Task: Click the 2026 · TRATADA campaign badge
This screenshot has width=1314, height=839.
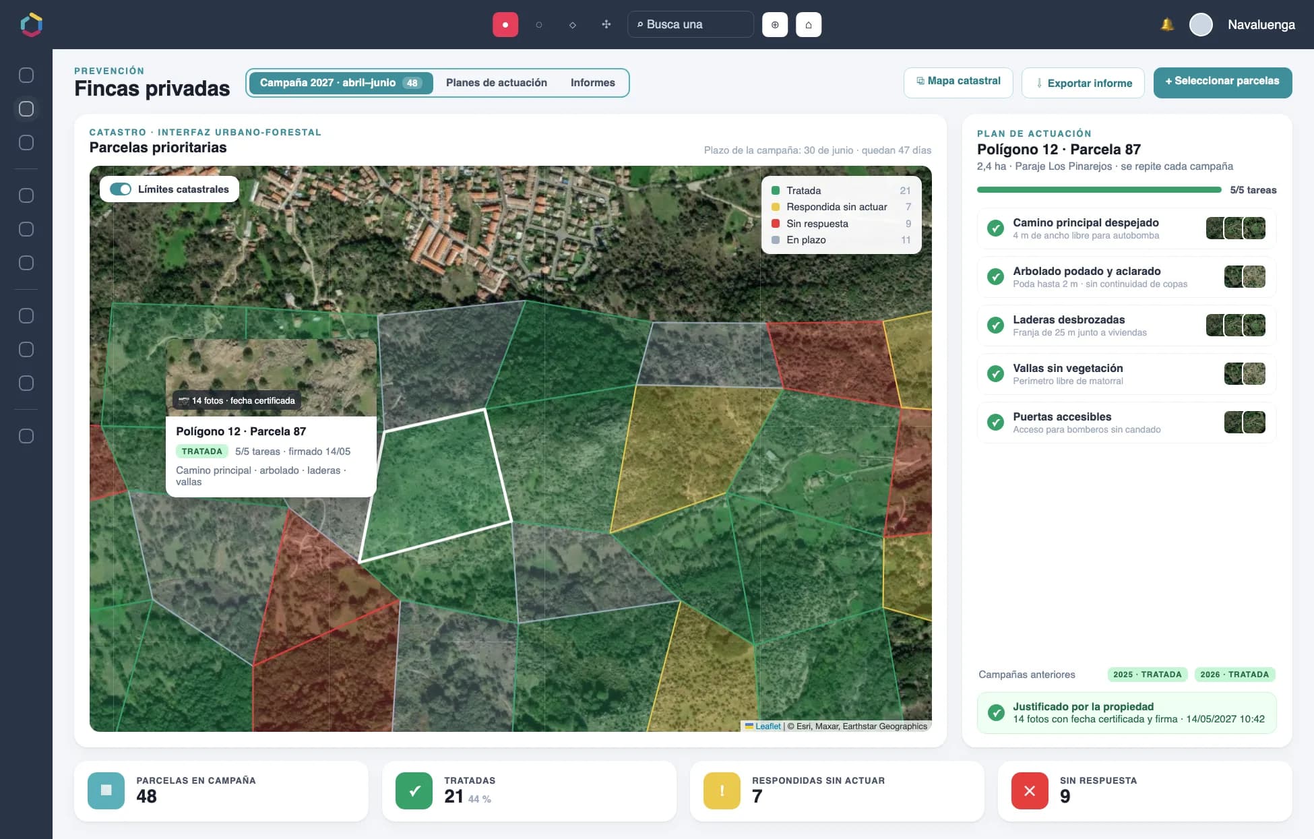Action: coord(1234,675)
